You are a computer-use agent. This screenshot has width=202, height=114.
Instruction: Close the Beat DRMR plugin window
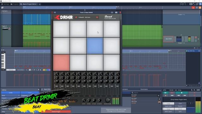[52, 13]
